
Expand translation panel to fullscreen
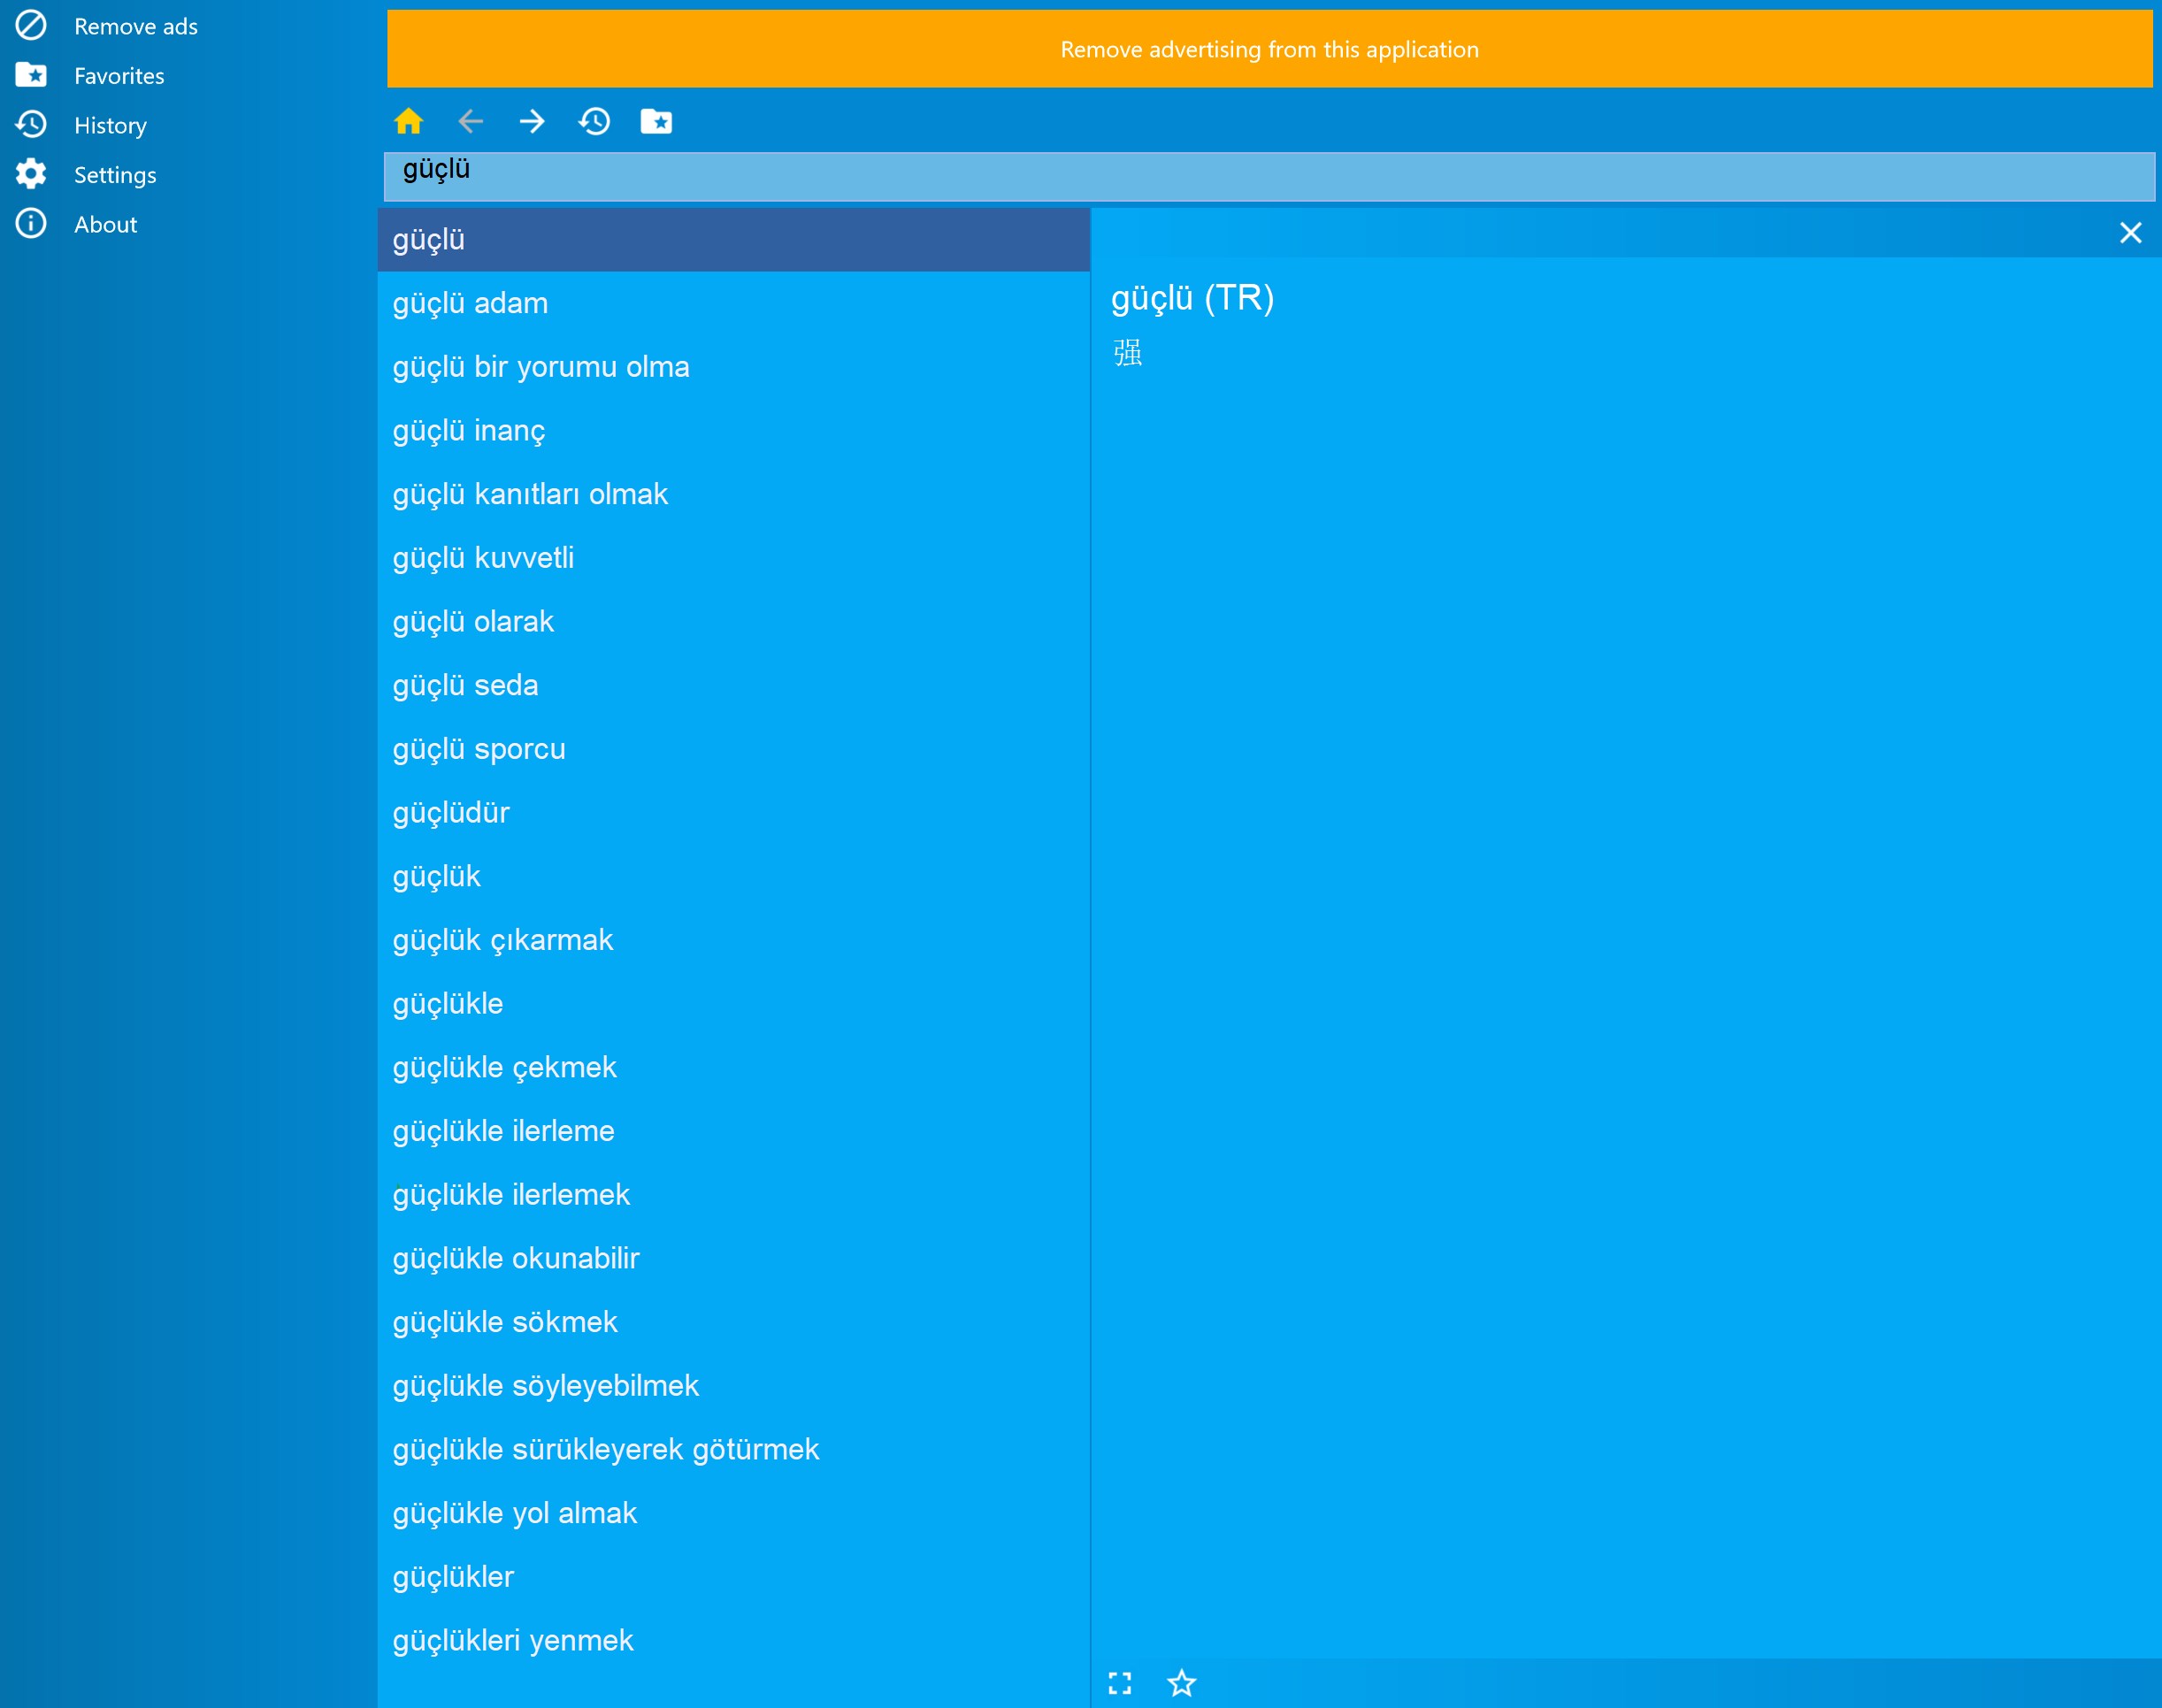click(x=1119, y=1683)
